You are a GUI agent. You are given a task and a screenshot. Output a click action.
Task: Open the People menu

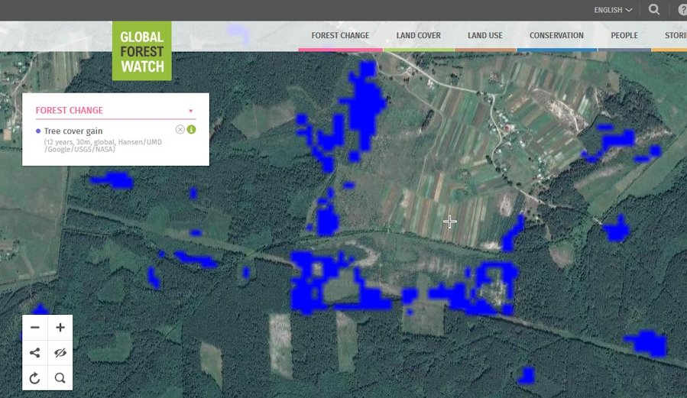pos(624,36)
